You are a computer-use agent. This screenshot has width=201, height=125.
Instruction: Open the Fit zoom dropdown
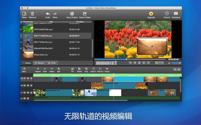point(159,63)
